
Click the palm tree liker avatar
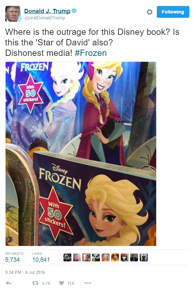click(x=96, y=257)
